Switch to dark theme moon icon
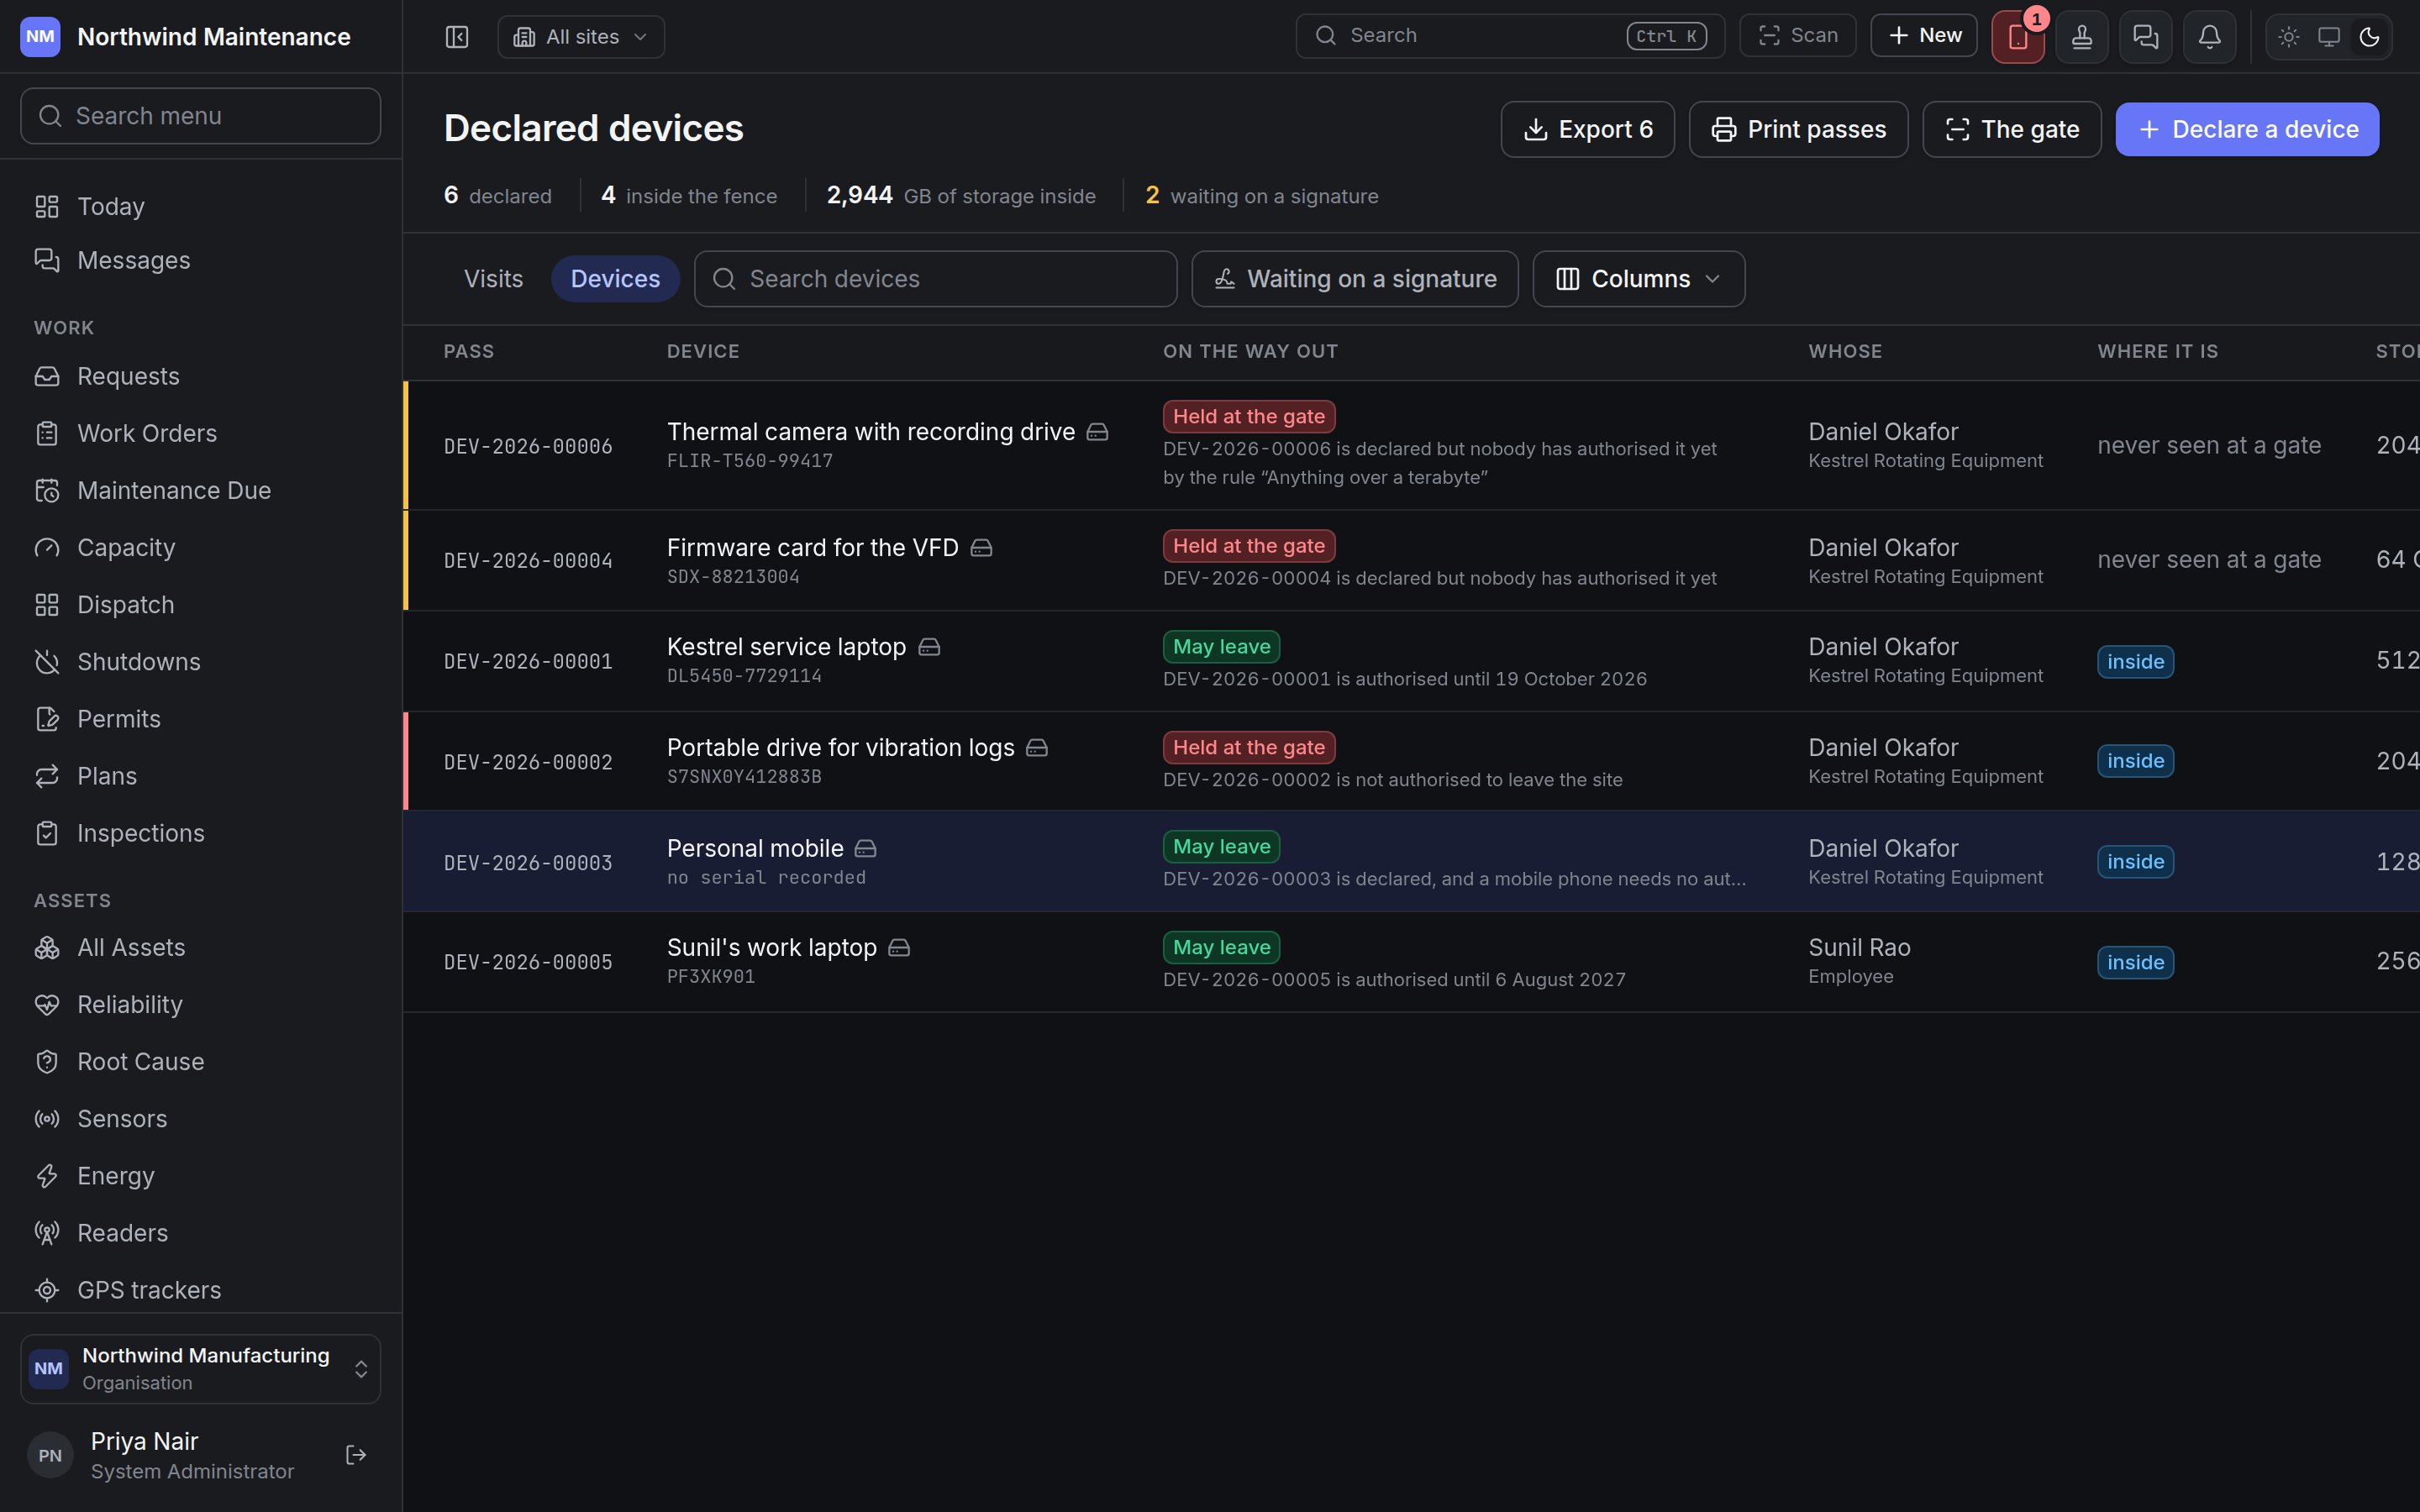 tap(2369, 37)
